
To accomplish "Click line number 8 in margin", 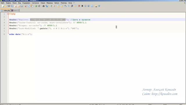I will point(4,34).
